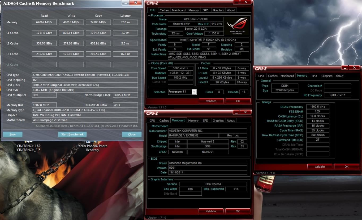Click Memory Type field Quad Channel DDR4-3200
The height and width of the screenshot is (220, 362).
point(85,110)
